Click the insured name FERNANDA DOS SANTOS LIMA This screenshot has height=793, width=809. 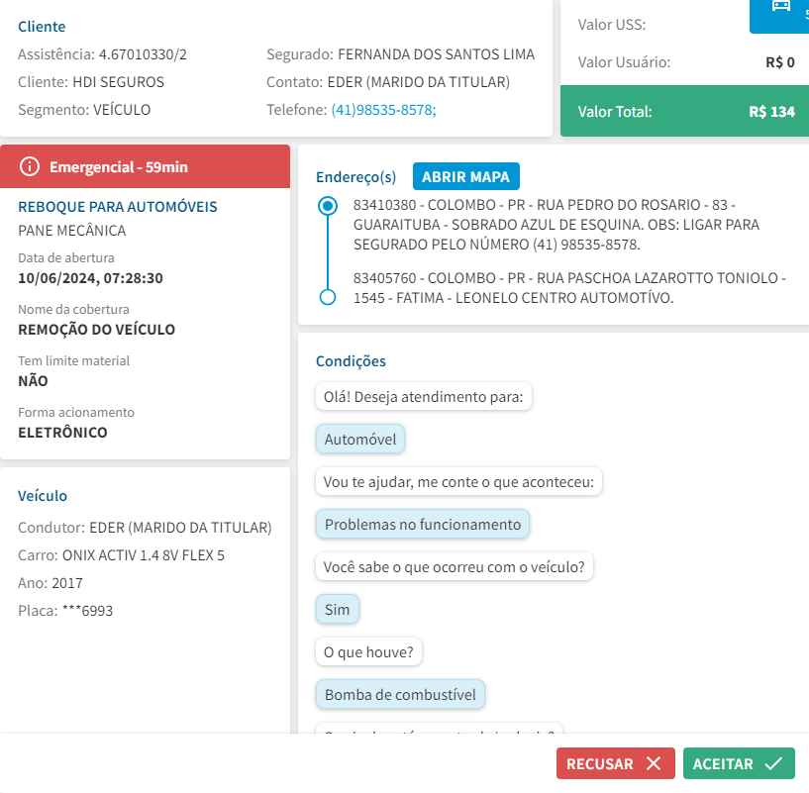click(x=436, y=54)
